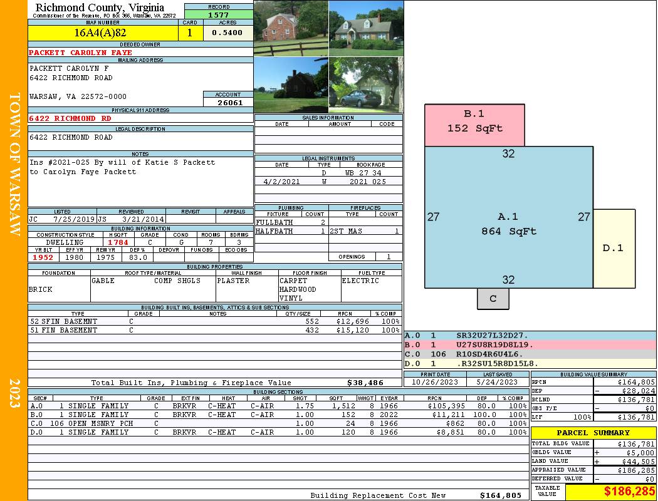Click the yellow Parcel Summary header
This screenshot has height=501, width=658.
pyautogui.click(x=593, y=433)
